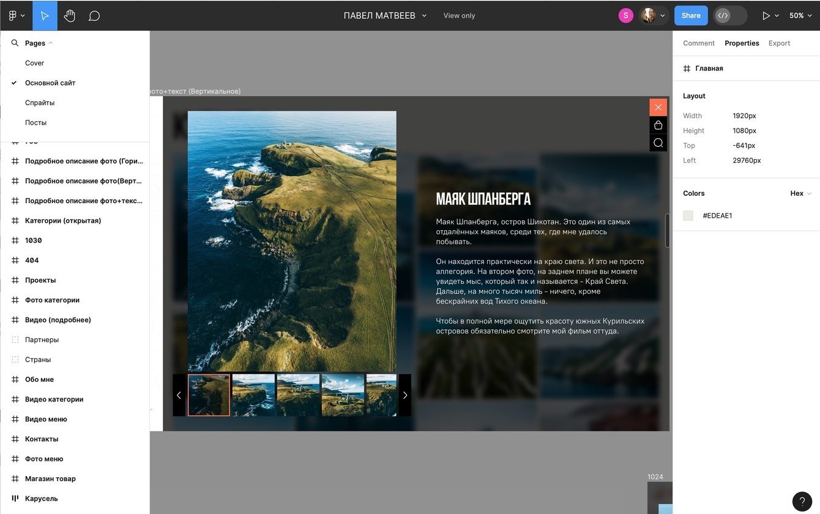Select the fourth thumbnail in the strip

[343, 395]
